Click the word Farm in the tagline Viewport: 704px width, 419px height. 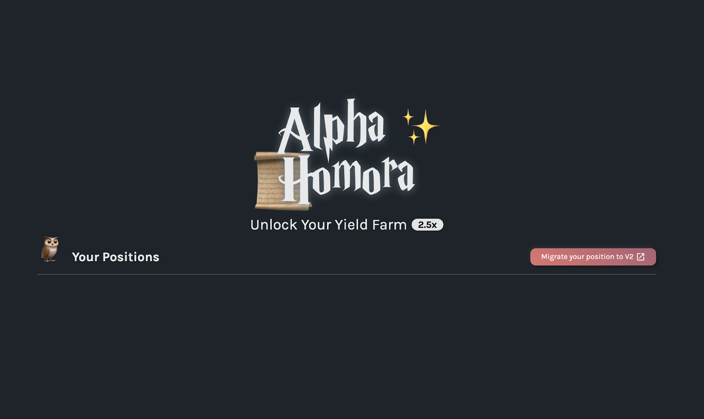389,225
